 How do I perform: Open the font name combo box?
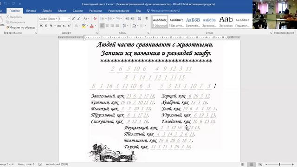[48, 19]
